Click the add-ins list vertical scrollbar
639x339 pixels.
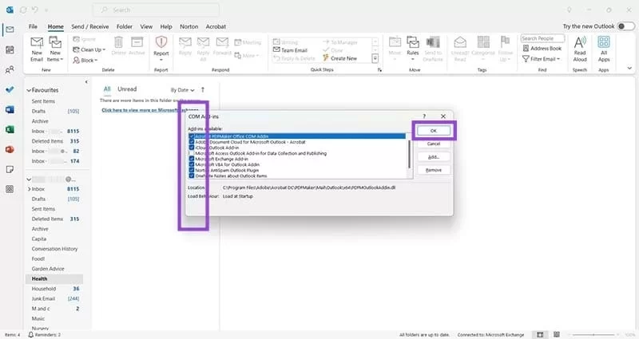tap(409, 156)
